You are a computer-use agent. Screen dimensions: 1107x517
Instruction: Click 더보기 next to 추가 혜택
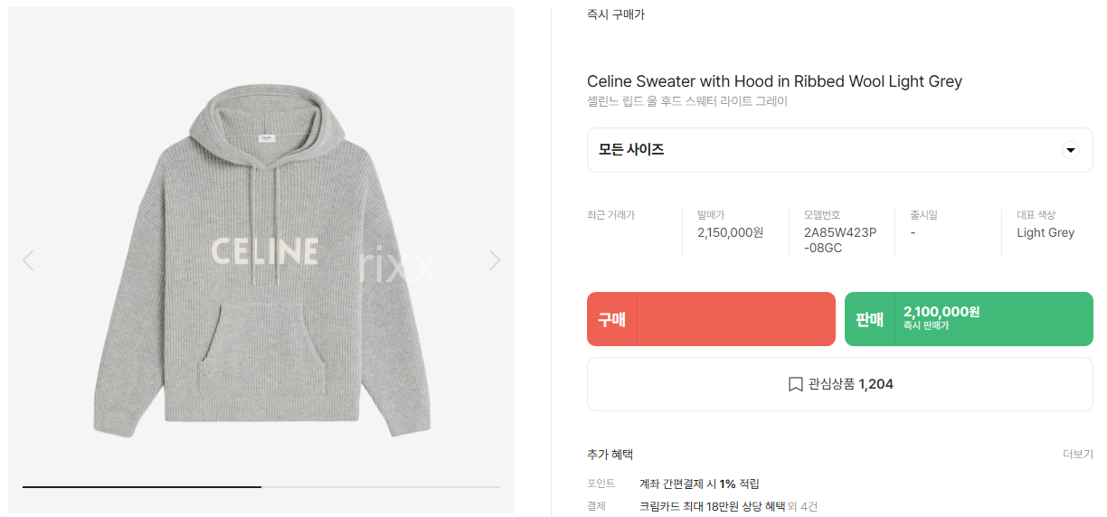[x=1077, y=455]
